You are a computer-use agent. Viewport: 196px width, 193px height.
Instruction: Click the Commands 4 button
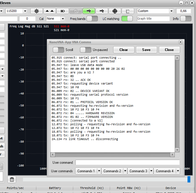pyautogui.click(x=165, y=171)
